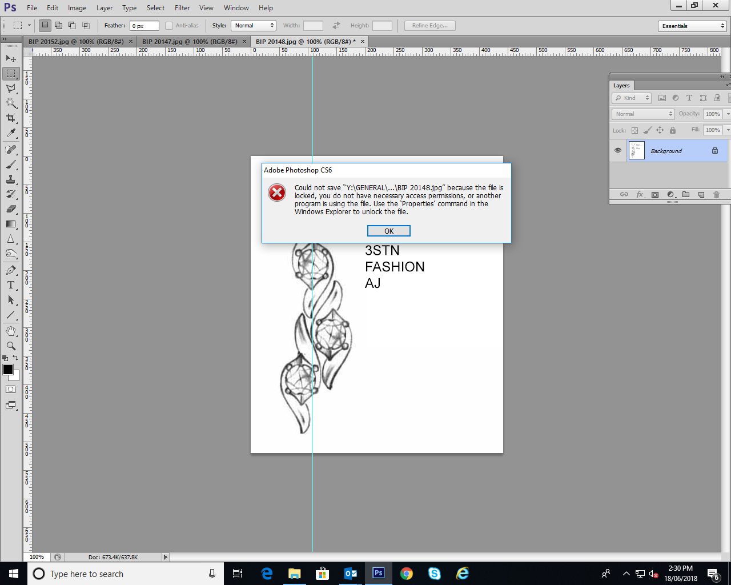Select the Pen tool

(x=11, y=270)
